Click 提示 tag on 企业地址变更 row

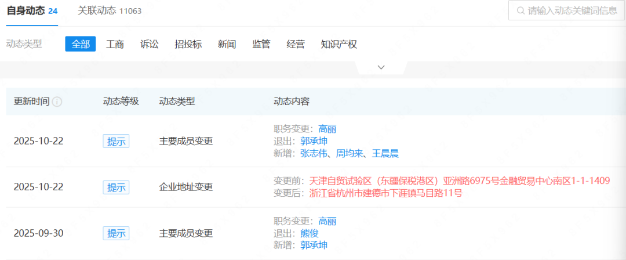116,187
